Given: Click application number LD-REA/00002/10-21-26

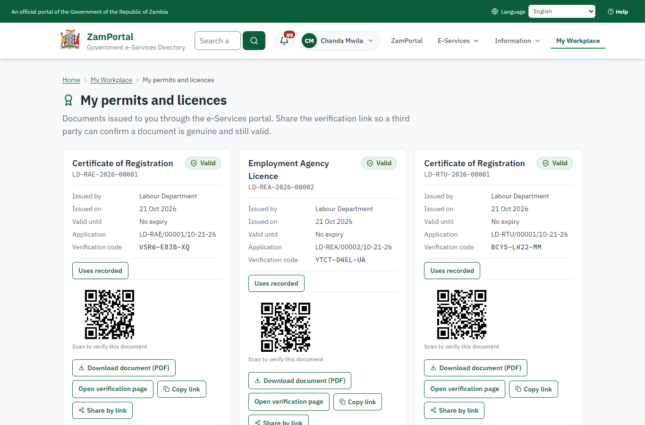Looking at the screenshot, I should click(x=354, y=247).
